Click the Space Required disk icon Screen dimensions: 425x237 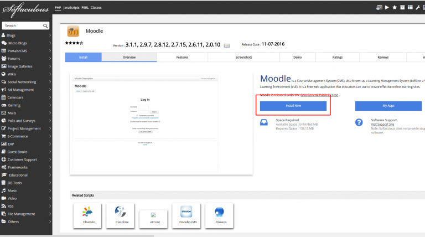tap(264, 122)
